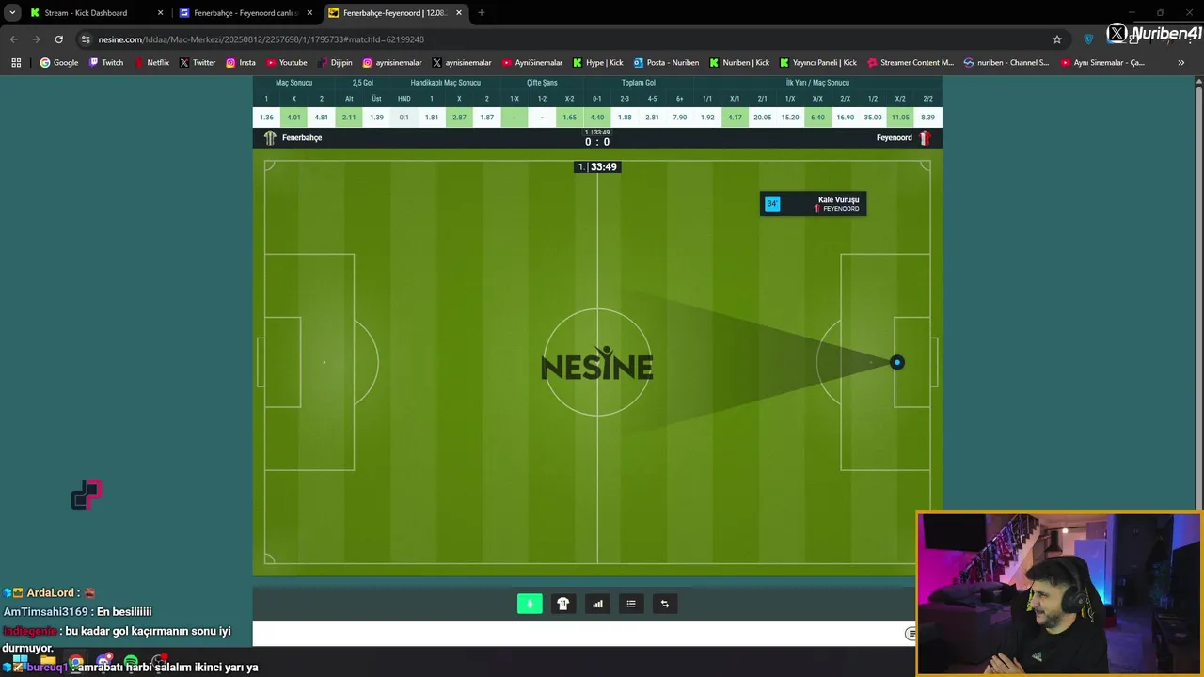The height and width of the screenshot is (677, 1204).
Task: Select 2,5 Gol Üst odds 1.39
Action: click(376, 118)
